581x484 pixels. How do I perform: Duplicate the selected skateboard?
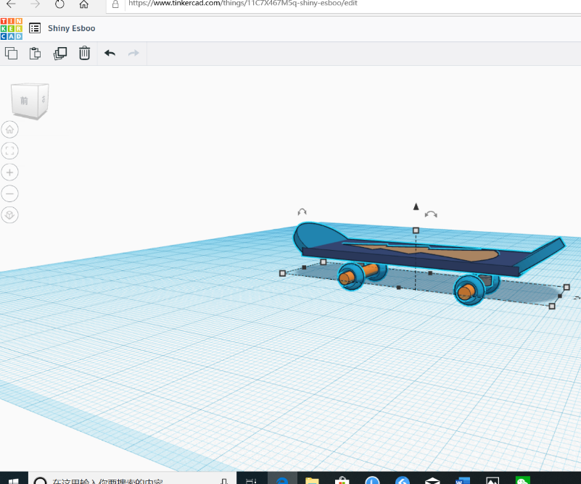coord(60,54)
